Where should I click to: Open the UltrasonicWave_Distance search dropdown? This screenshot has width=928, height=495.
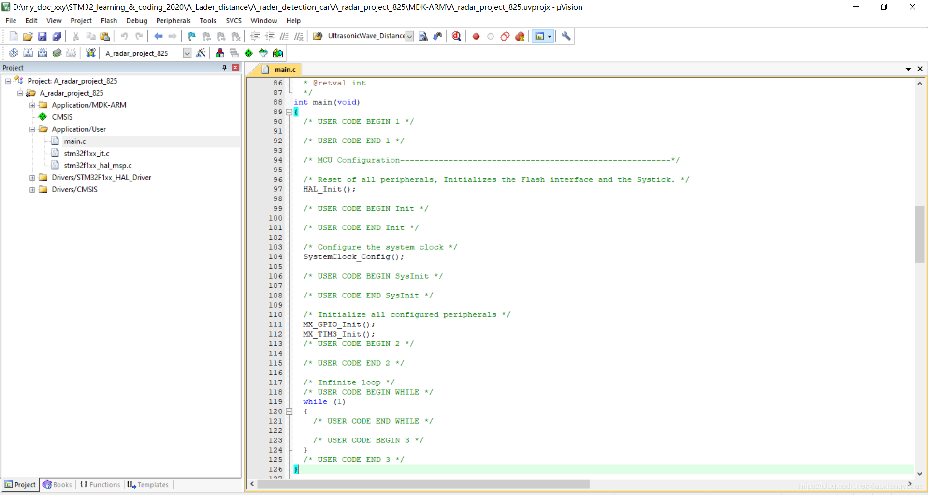409,36
